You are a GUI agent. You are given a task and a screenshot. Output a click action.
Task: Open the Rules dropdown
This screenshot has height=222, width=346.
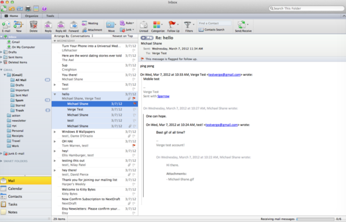(x=127, y=23)
